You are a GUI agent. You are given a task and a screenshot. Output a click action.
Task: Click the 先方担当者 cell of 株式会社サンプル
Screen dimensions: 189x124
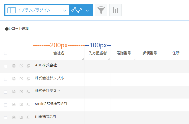pyautogui.click(x=98, y=79)
